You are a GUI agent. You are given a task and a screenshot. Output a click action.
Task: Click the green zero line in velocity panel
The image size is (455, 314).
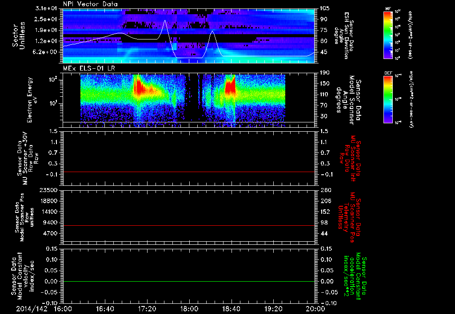click(189, 281)
